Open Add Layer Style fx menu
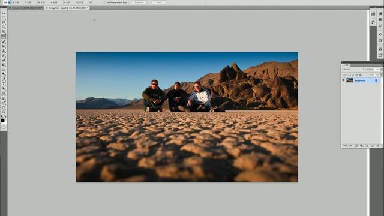 (350, 146)
